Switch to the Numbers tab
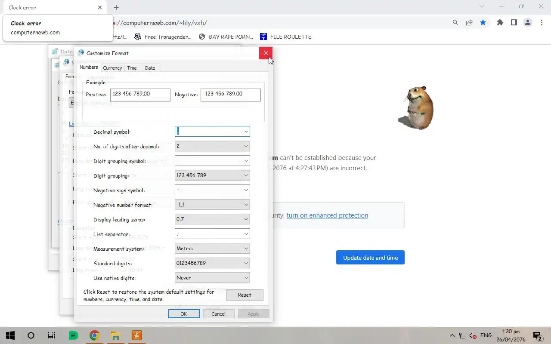 (89, 68)
